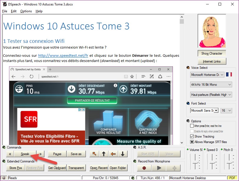Screen dimensions: 239x181
Task: Click the French flag icon
Action: (x=229, y=75)
